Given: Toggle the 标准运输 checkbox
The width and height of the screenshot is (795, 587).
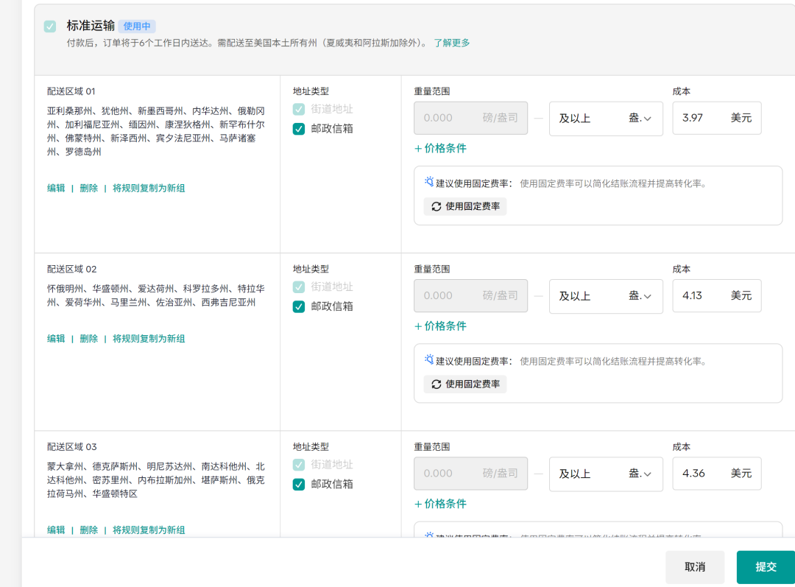Looking at the screenshot, I should coord(50,27).
